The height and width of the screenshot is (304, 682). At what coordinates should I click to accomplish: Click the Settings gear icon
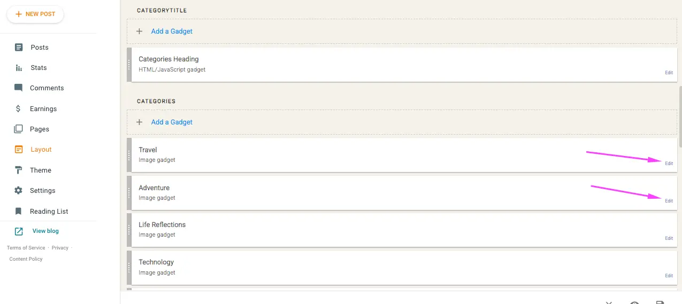(19, 191)
